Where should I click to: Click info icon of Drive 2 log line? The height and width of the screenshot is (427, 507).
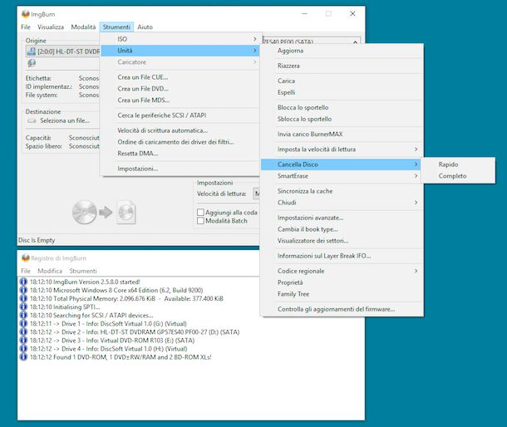point(23,332)
